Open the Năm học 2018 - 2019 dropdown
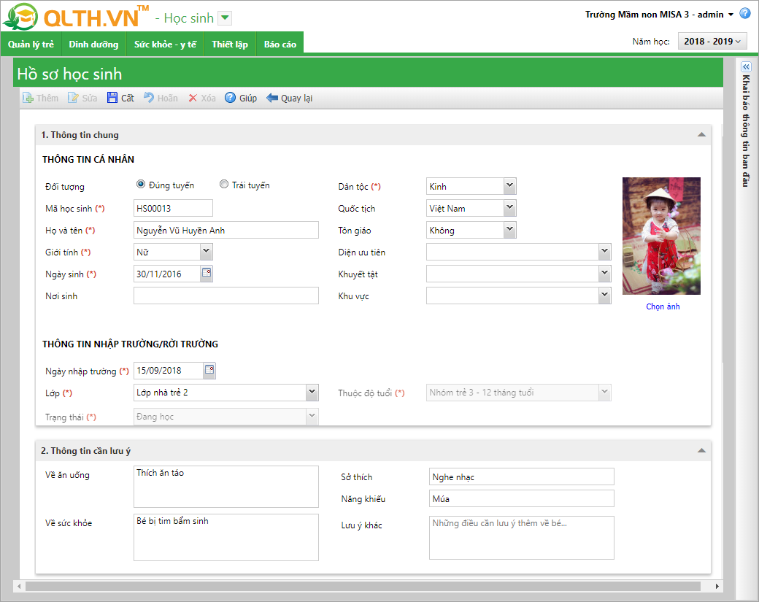Image resolution: width=759 pixels, height=602 pixels. [712, 41]
